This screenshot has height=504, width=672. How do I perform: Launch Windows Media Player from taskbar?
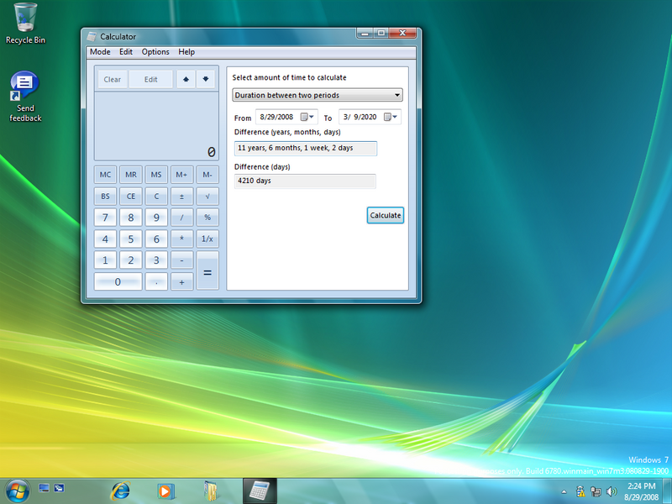pyautogui.click(x=165, y=489)
